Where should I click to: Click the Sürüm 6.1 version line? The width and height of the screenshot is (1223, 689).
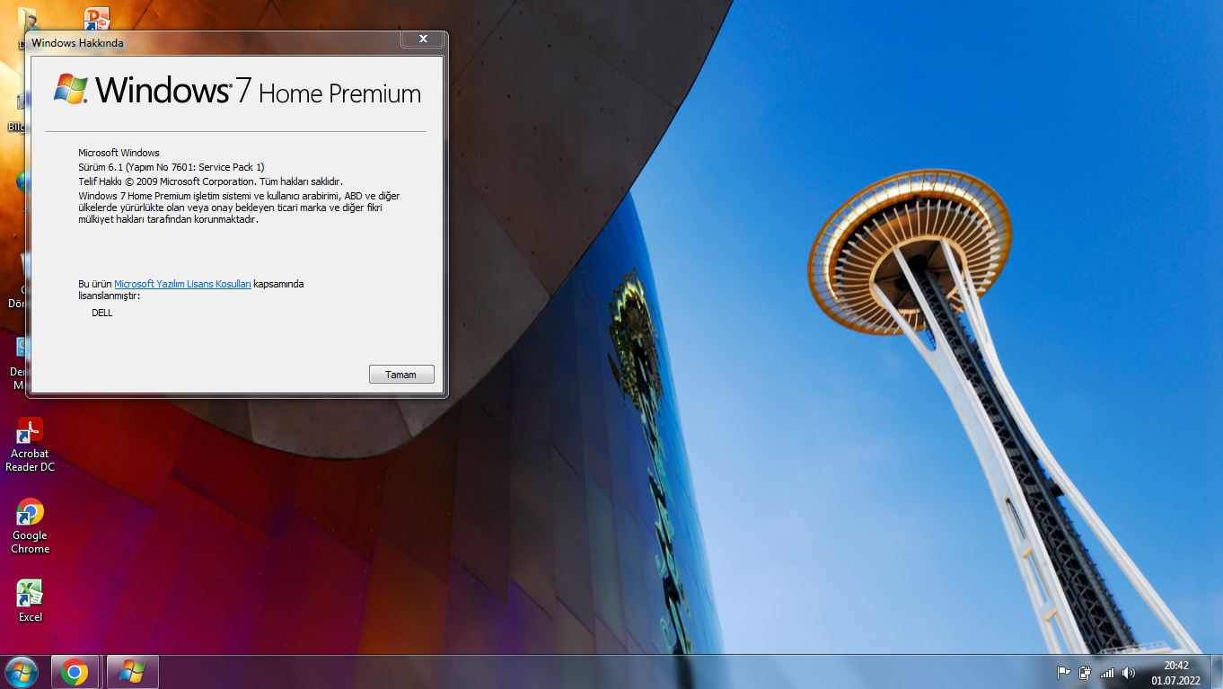click(x=172, y=167)
